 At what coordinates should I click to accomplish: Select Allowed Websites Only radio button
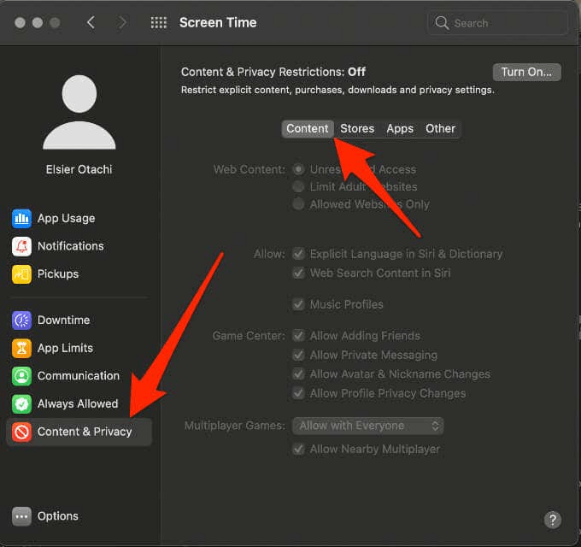[x=298, y=203]
